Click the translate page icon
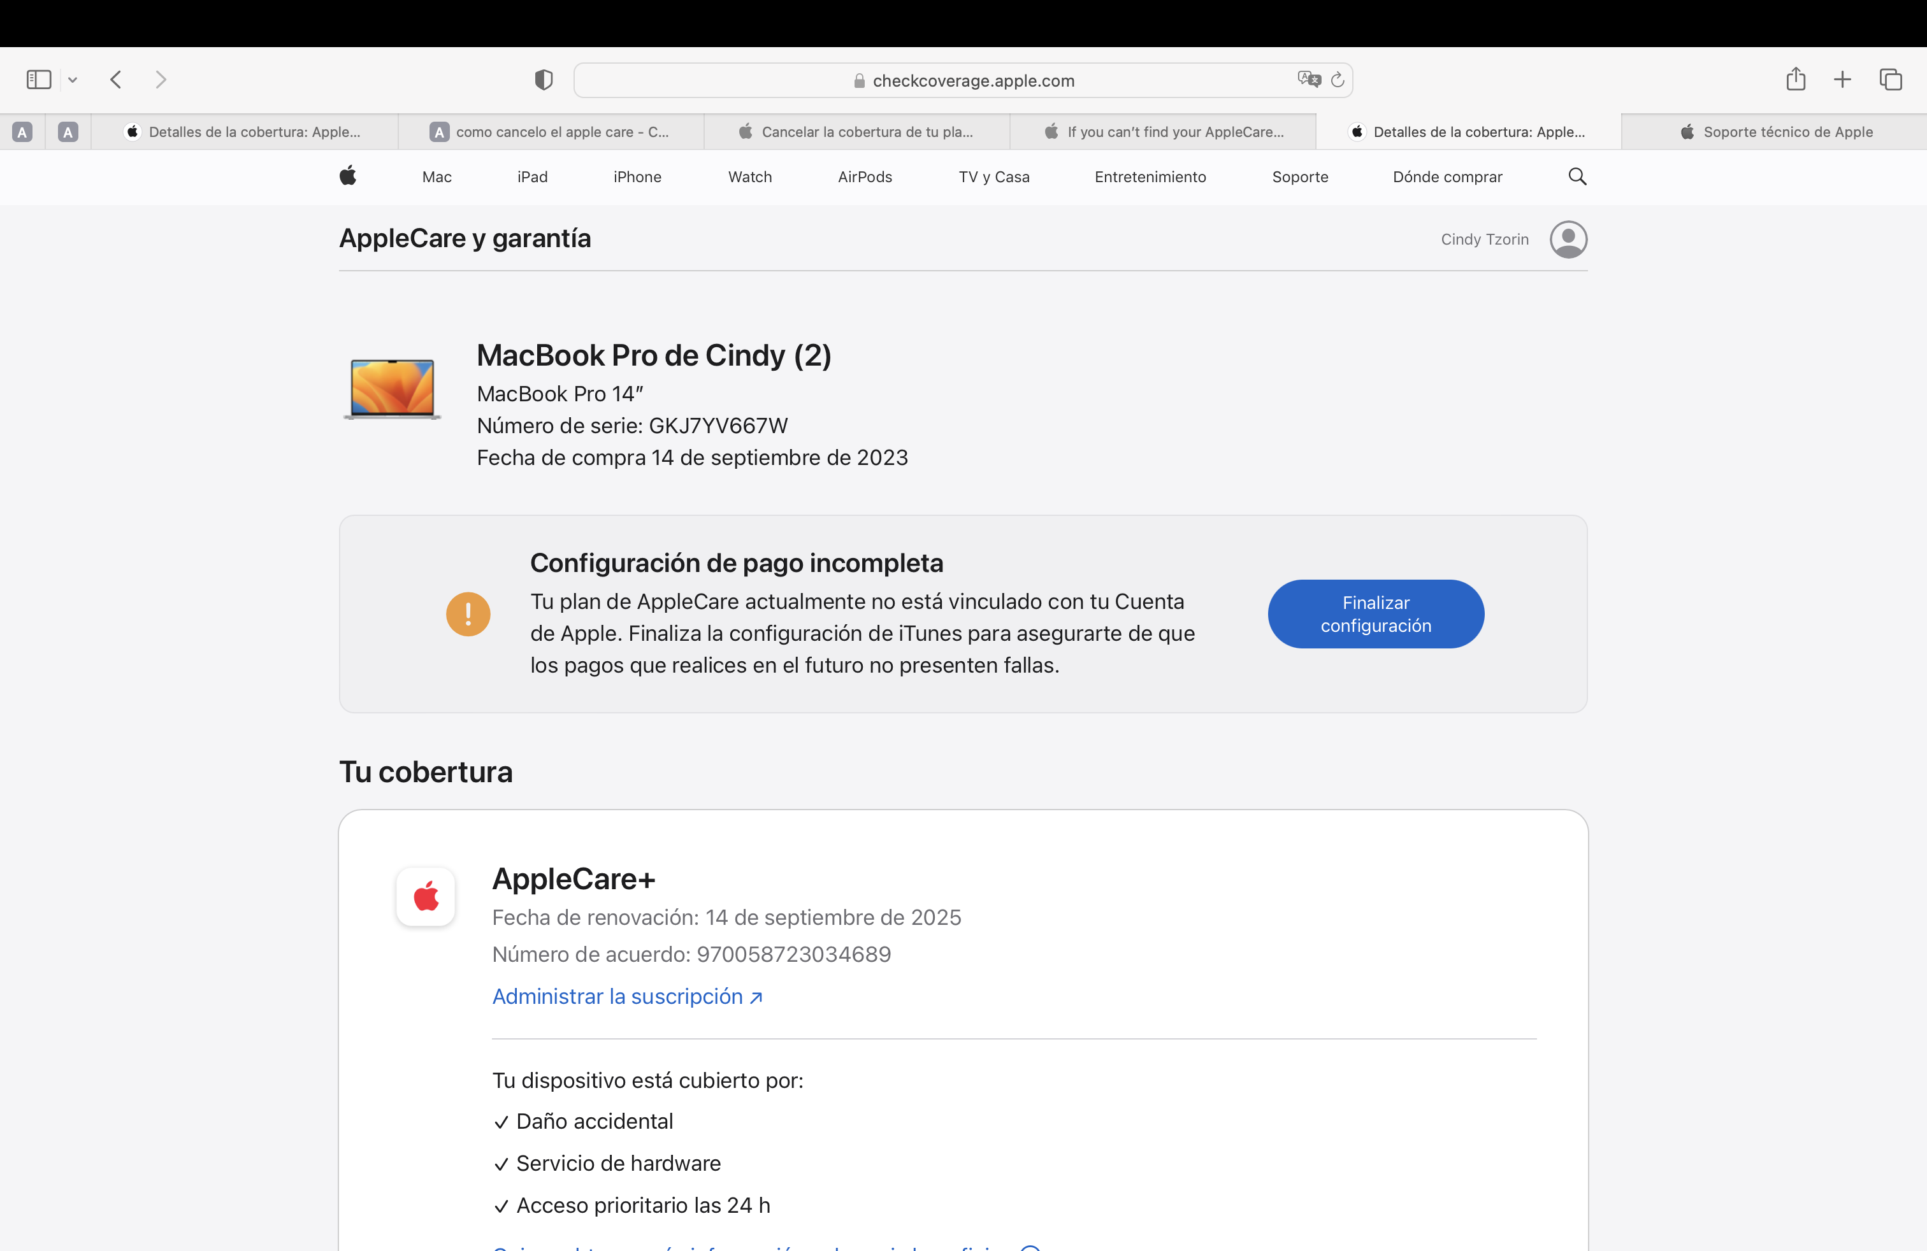Screen dimensions: 1927x1251 click(1308, 79)
